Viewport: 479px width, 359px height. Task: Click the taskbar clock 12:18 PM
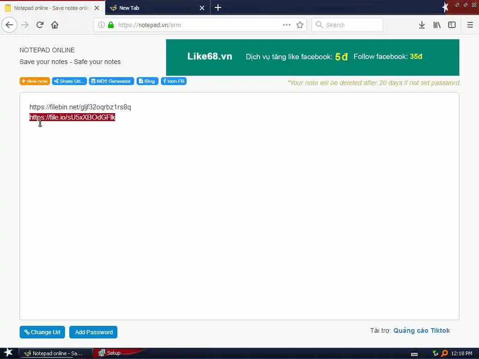462,353
